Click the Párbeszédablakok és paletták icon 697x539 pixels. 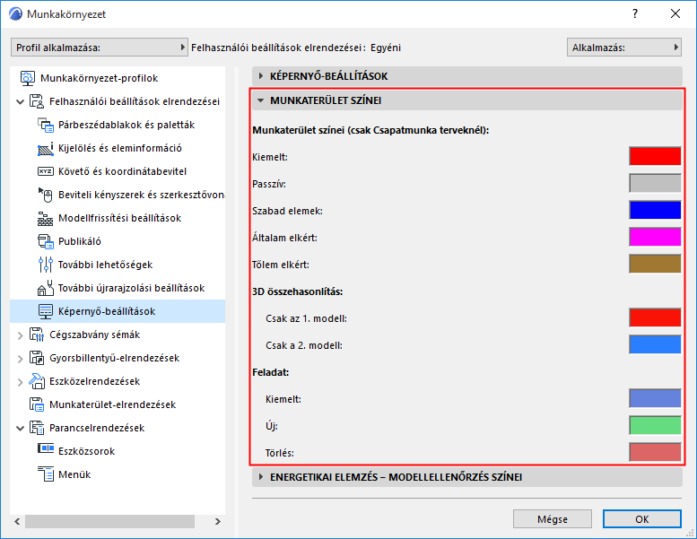click(46, 125)
